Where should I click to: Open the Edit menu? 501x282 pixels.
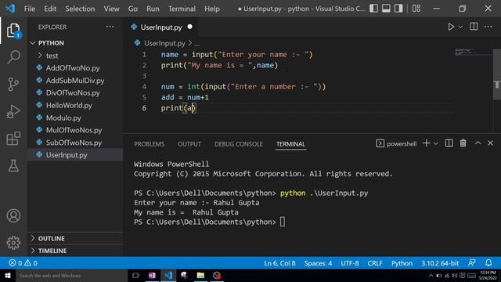(x=50, y=9)
